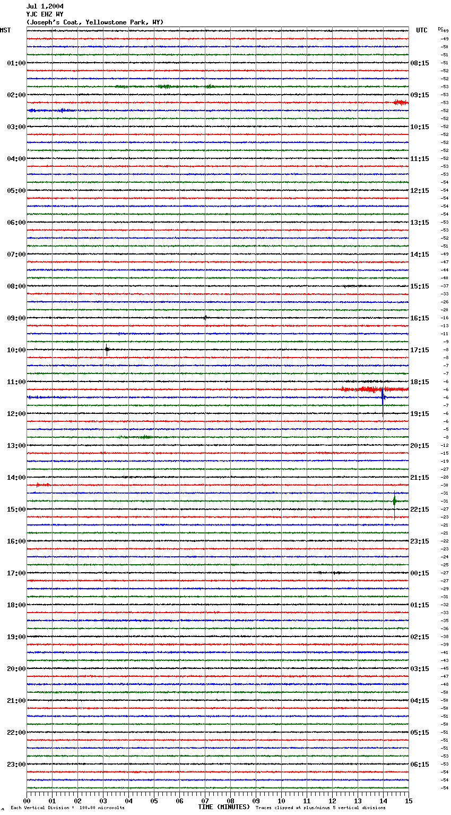This screenshot has height=815, width=451.
Task: Click the 'Each Vertical Division = 100.00 microvolts' note
Action: [67, 808]
